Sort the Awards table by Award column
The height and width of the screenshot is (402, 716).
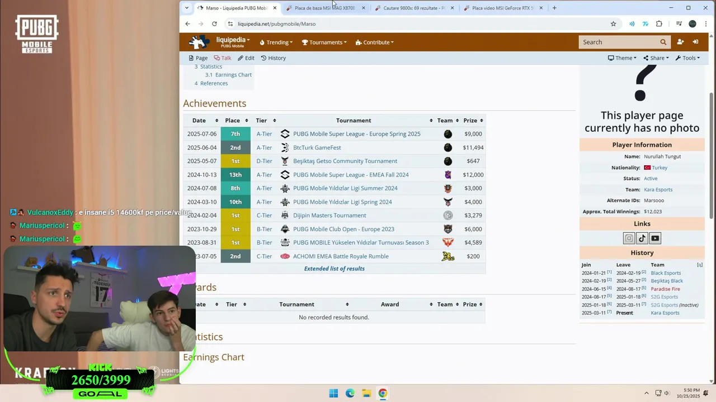[431, 304]
